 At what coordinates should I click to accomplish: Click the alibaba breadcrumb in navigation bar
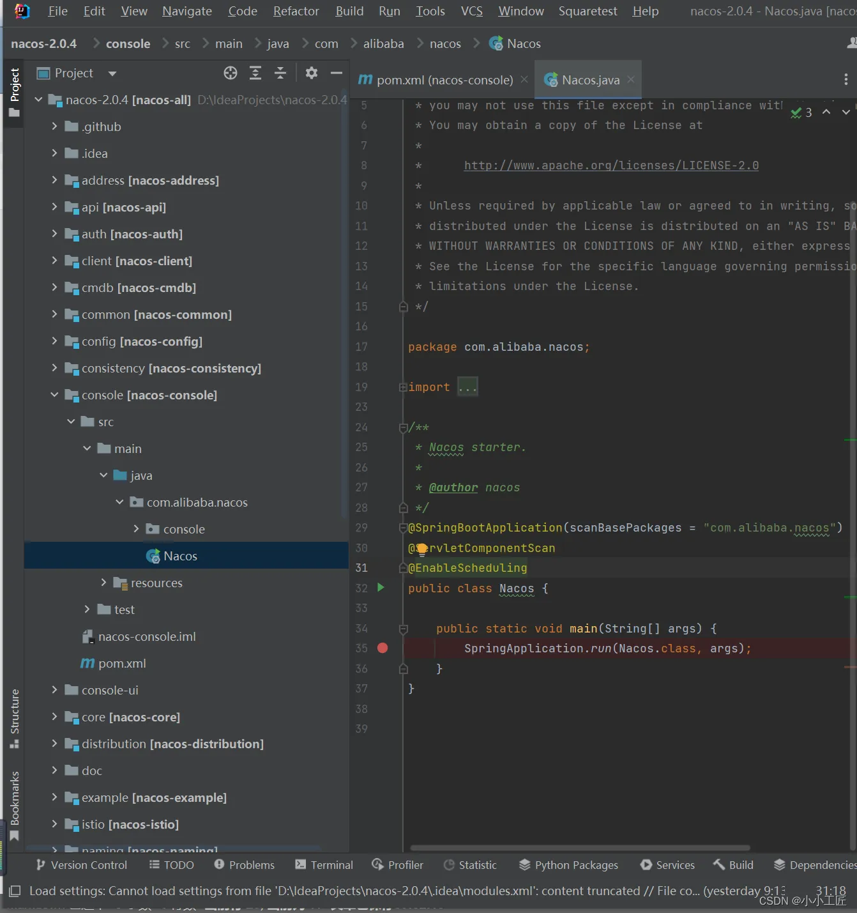(383, 43)
